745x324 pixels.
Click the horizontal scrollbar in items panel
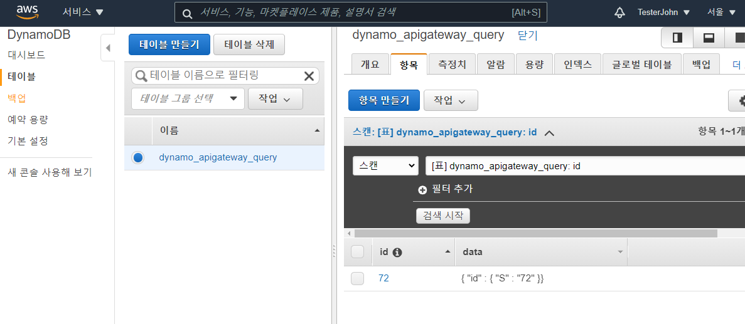[535, 233]
